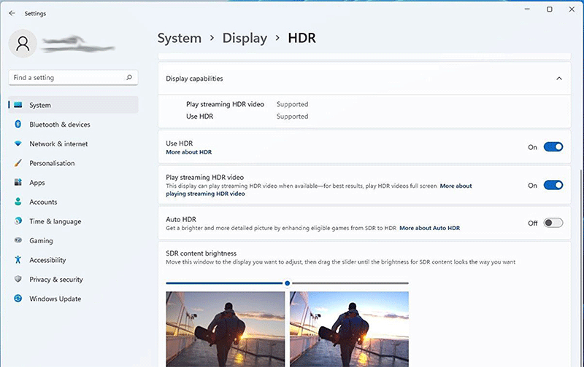Open Bluetooth & devices settings
Screen dimensions: 584x367
(x=74, y=124)
